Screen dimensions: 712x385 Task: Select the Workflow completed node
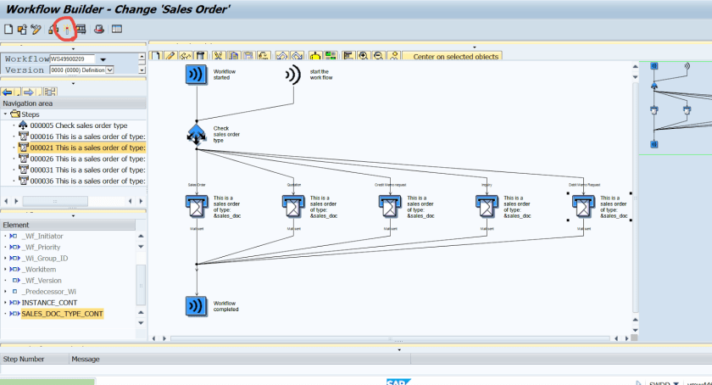click(x=196, y=306)
